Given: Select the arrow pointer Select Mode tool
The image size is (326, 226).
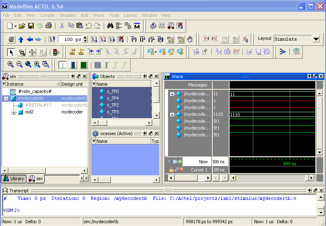Looking at the screenshot, I should pyautogui.click(x=11, y=52).
